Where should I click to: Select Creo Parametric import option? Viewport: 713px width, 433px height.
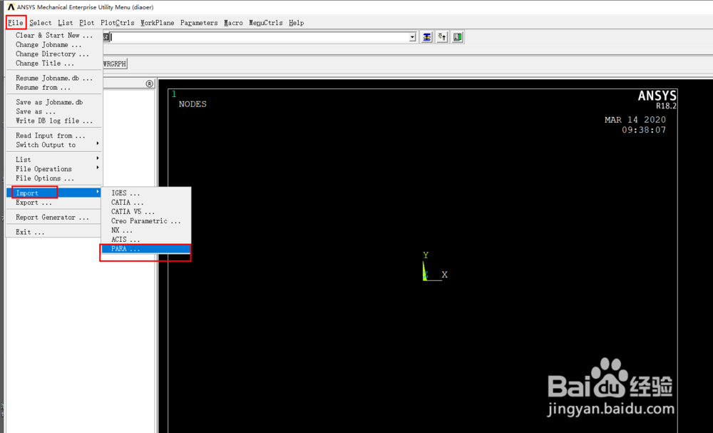tap(145, 220)
